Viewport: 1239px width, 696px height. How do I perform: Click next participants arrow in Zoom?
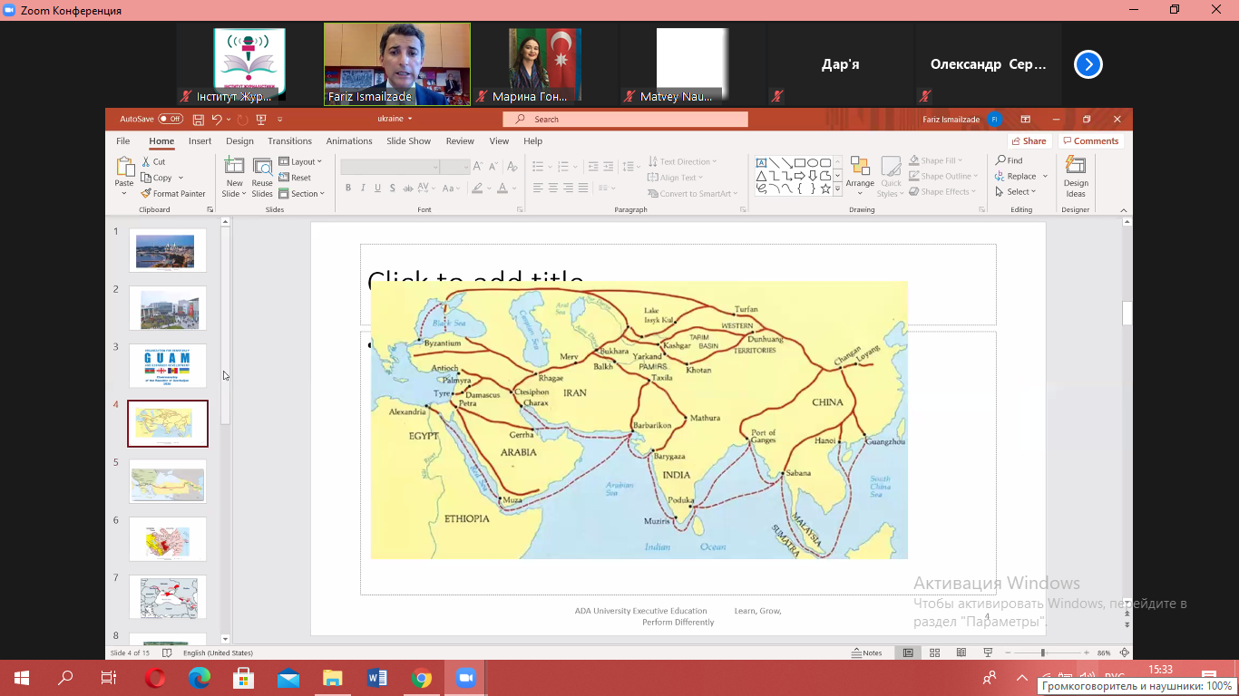pos(1088,64)
